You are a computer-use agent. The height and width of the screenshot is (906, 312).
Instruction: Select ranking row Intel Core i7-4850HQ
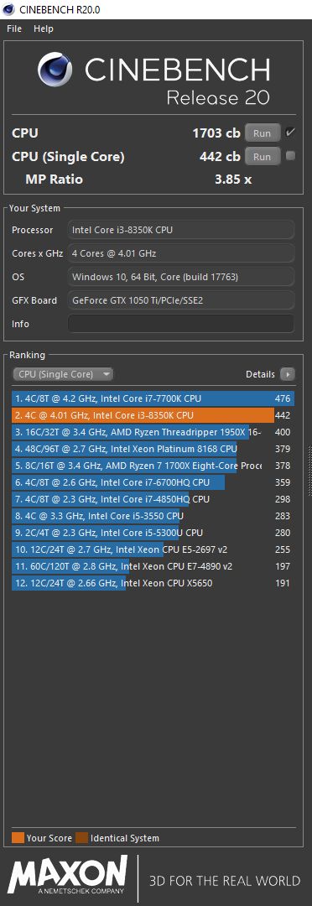point(153,499)
